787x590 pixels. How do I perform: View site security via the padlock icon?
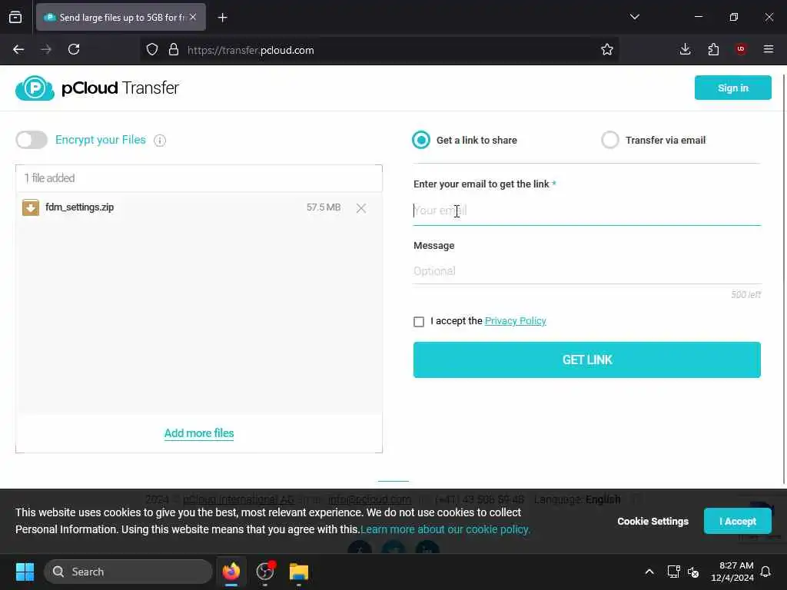click(x=174, y=50)
